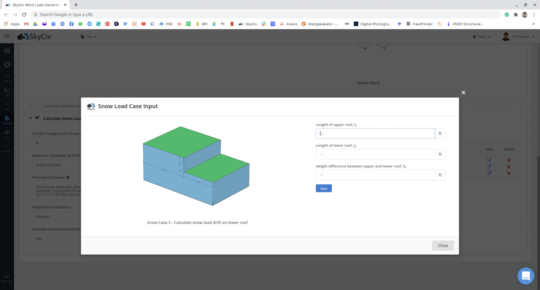Open the Help menu
The width and height of the screenshot is (540, 290).
pyautogui.click(x=481, y=37)
